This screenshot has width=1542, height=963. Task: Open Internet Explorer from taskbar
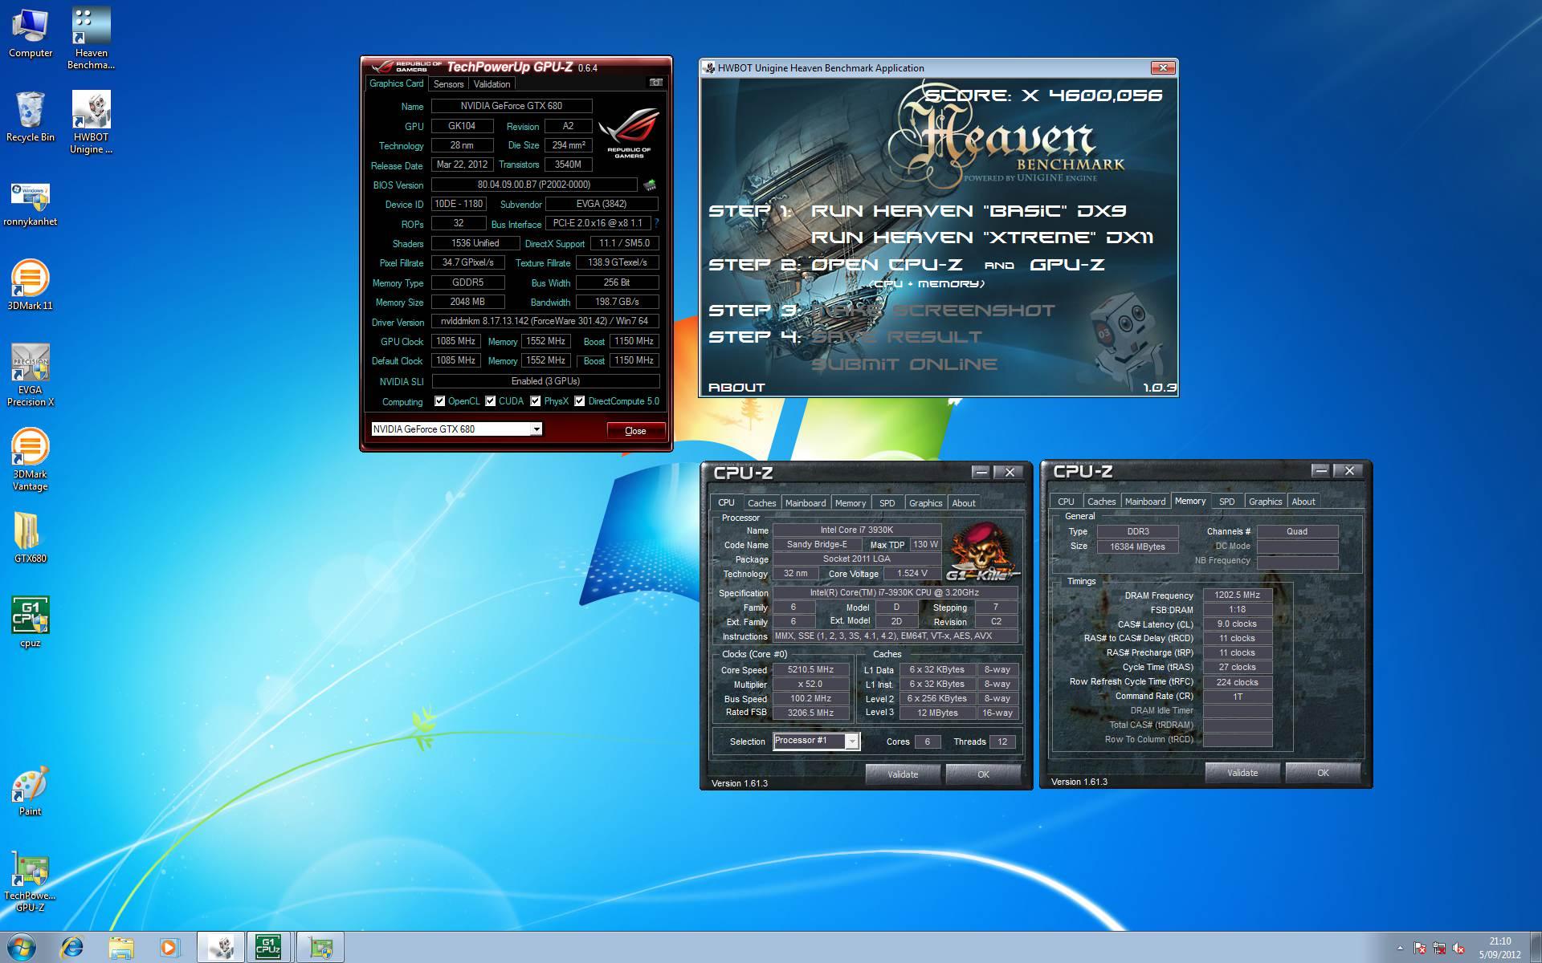point(72,948)
